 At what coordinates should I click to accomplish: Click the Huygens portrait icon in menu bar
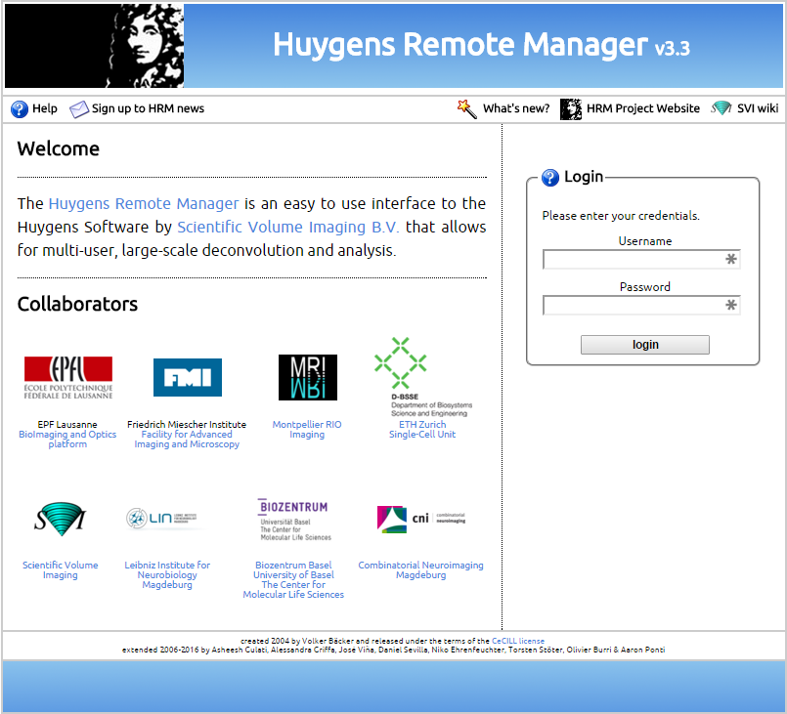tap(571, 108)
